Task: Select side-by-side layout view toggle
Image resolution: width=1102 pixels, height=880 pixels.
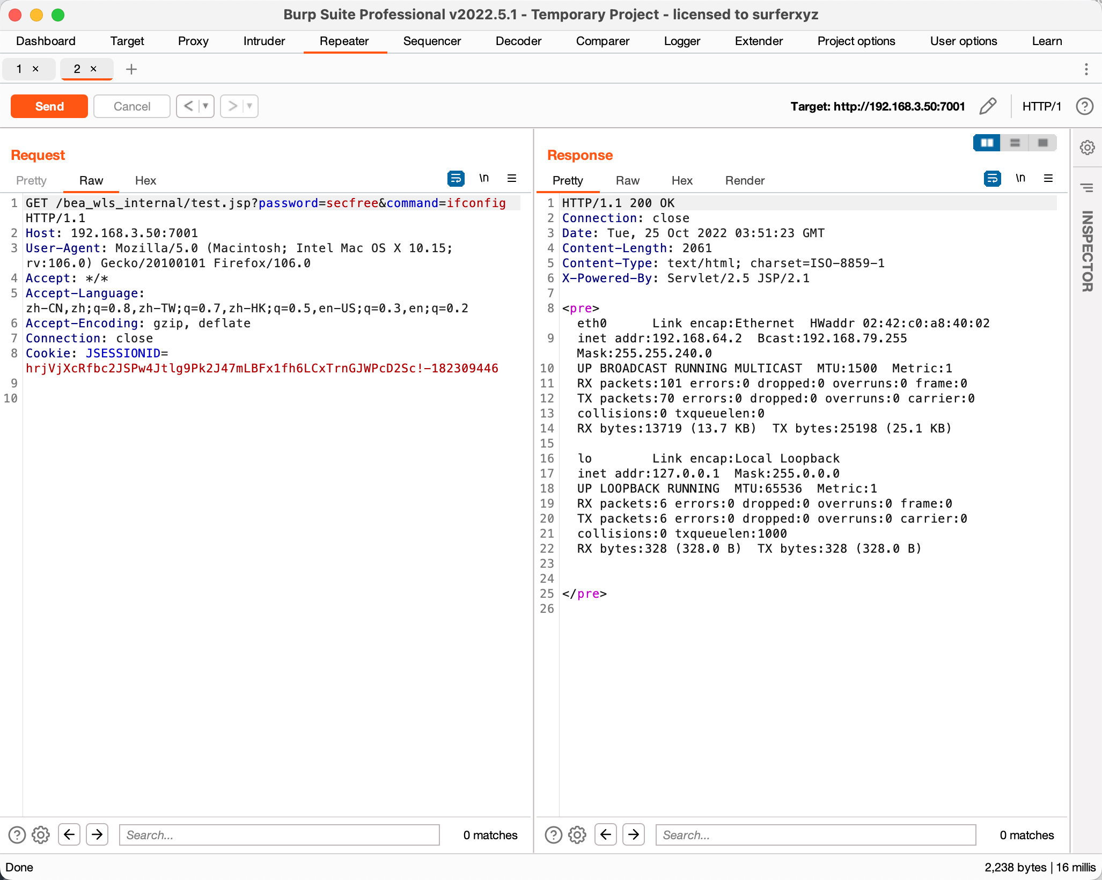Action: pos(987,143)
